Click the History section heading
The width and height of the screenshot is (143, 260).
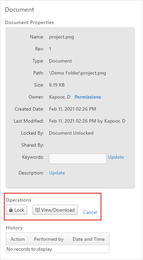point(14,228)
